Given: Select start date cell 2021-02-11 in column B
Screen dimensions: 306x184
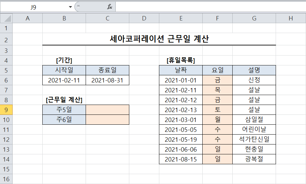Looking at the screenshot, I should pos(64,80).
